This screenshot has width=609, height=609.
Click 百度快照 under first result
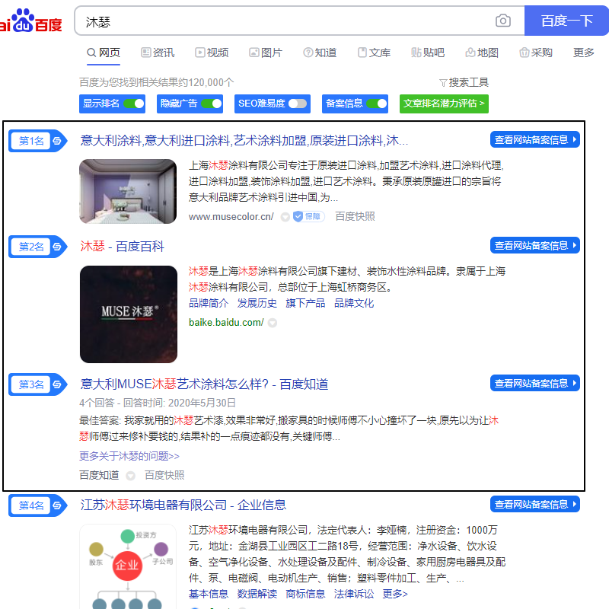click(355, 216)
